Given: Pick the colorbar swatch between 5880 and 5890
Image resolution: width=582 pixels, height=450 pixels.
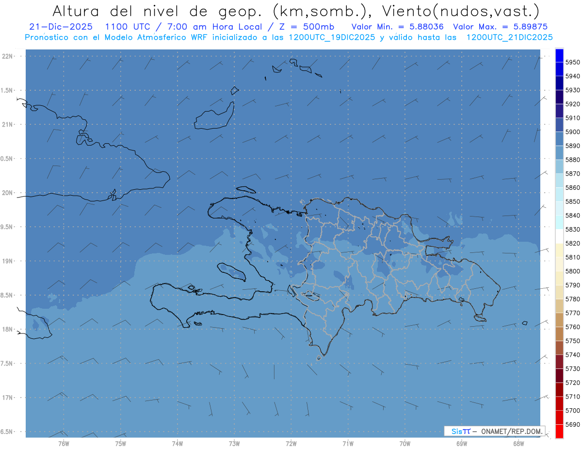Looking at the screenshot, I should point(559,152).
